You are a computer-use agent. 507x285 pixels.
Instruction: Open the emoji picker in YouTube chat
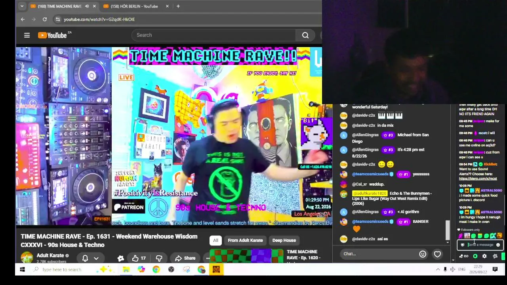[423, 254]
